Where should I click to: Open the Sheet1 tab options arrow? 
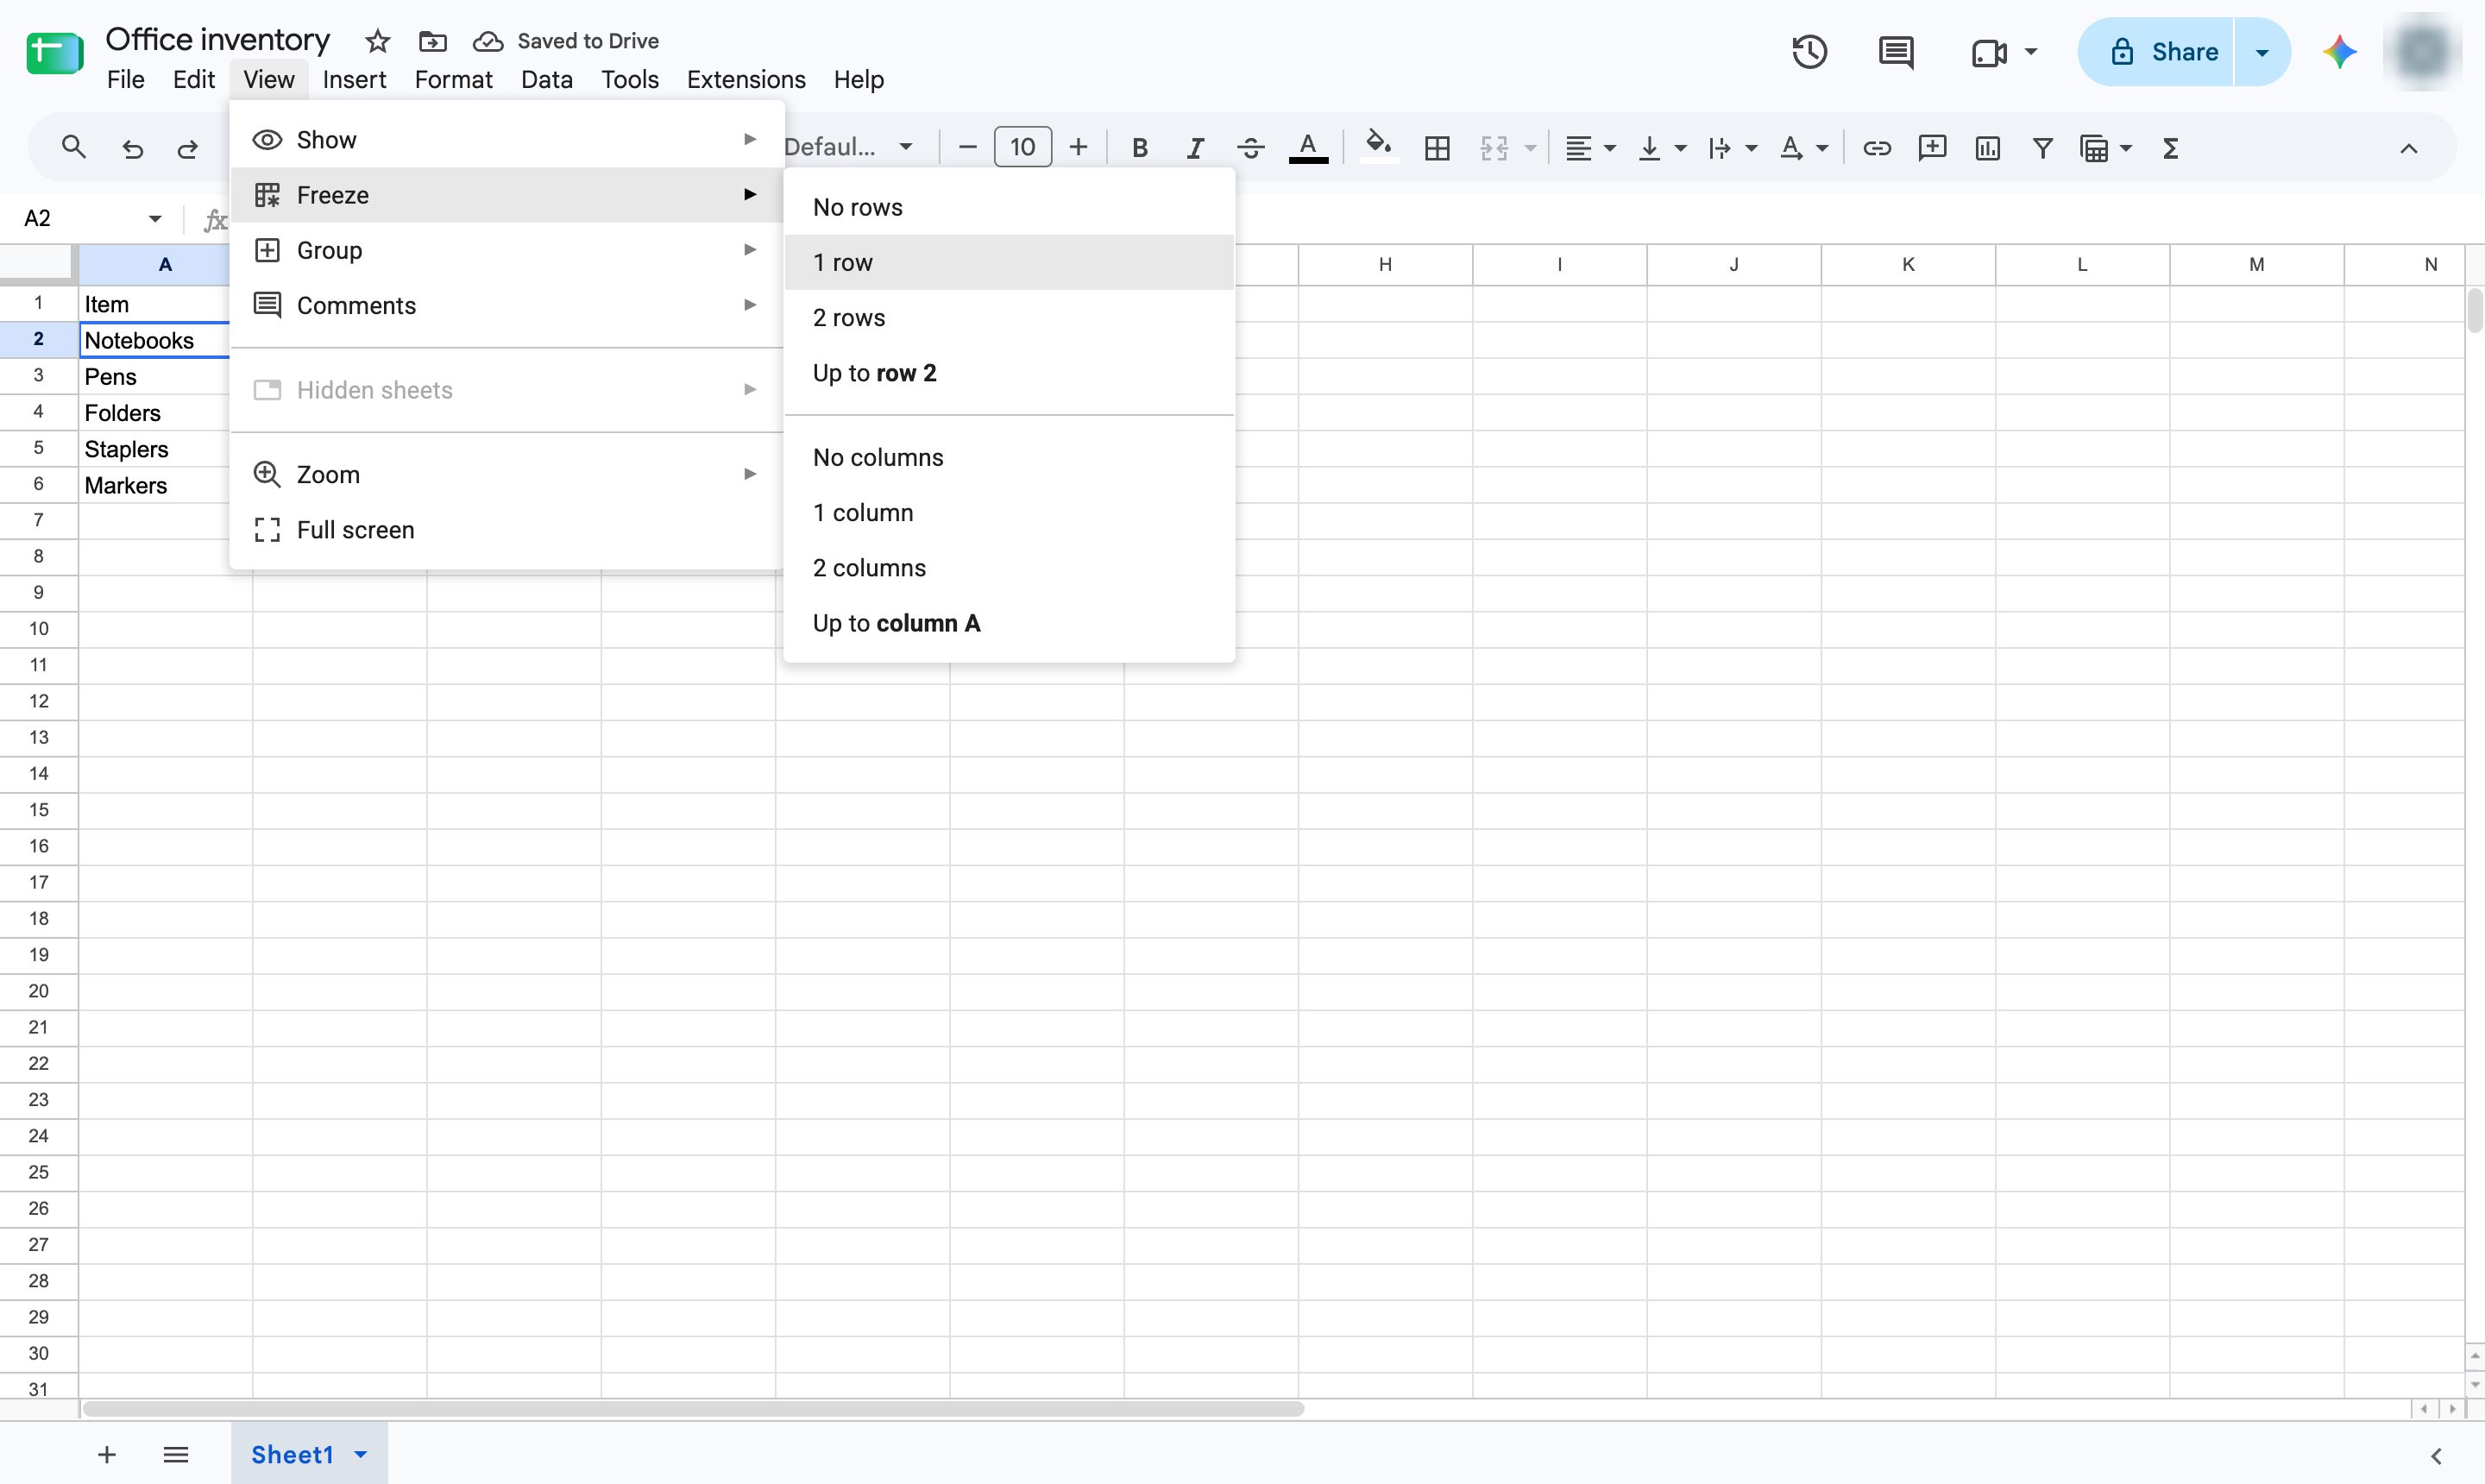361,1454
